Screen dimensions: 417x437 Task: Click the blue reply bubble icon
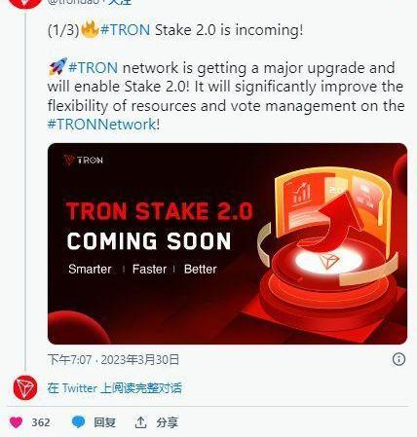78,421
